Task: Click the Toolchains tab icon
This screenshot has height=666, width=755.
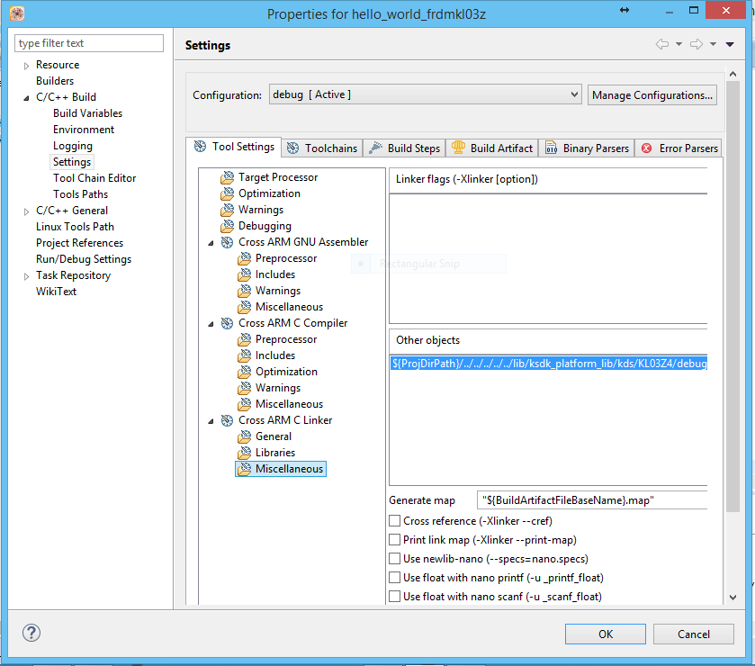Action: [292, 148]
